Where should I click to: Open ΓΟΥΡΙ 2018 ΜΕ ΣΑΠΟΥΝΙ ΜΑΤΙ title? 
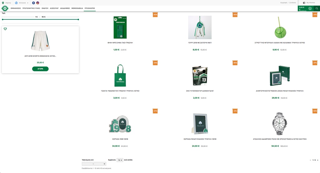point(200,43)
